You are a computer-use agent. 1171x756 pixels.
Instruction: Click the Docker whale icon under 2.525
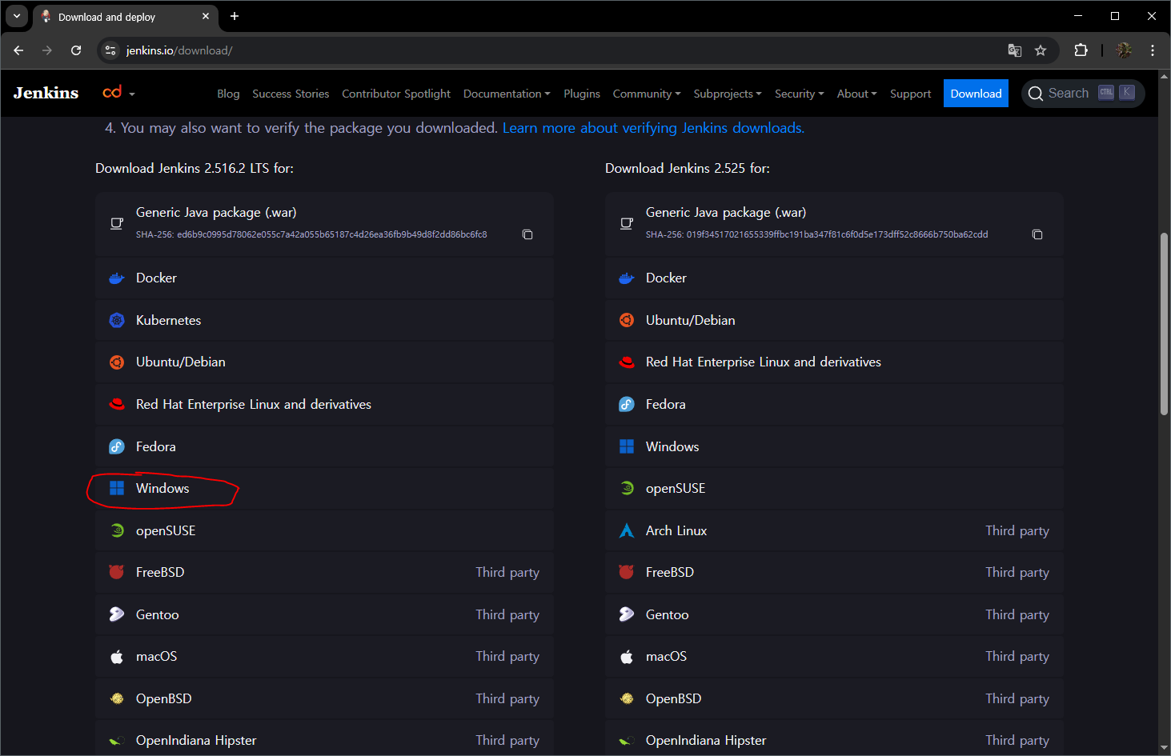[x=627, y=278]
